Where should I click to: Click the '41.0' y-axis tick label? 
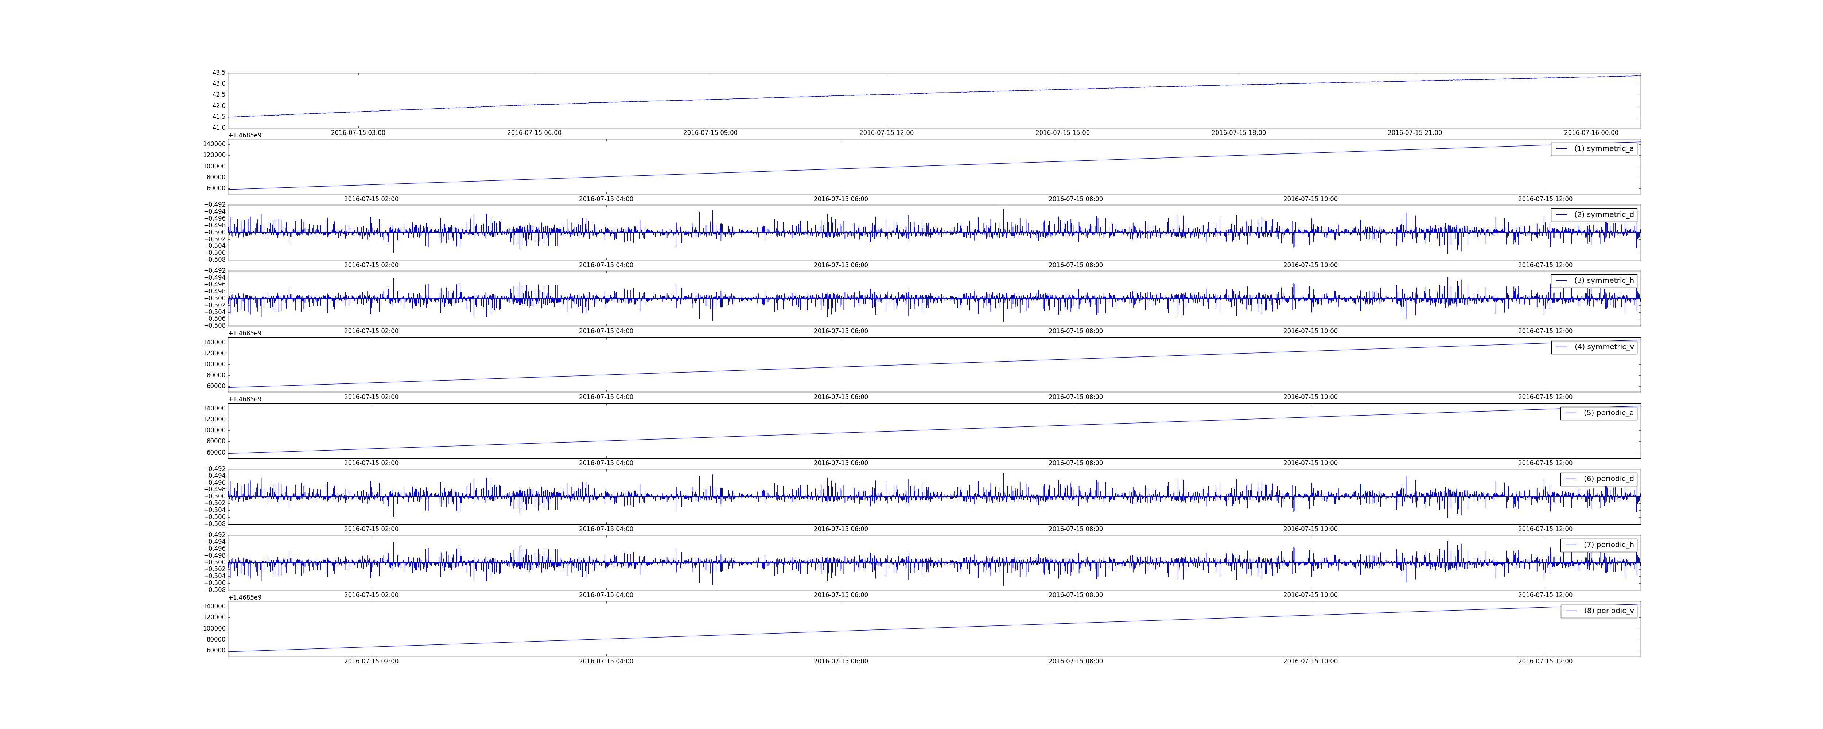click(x=219, y=128)
